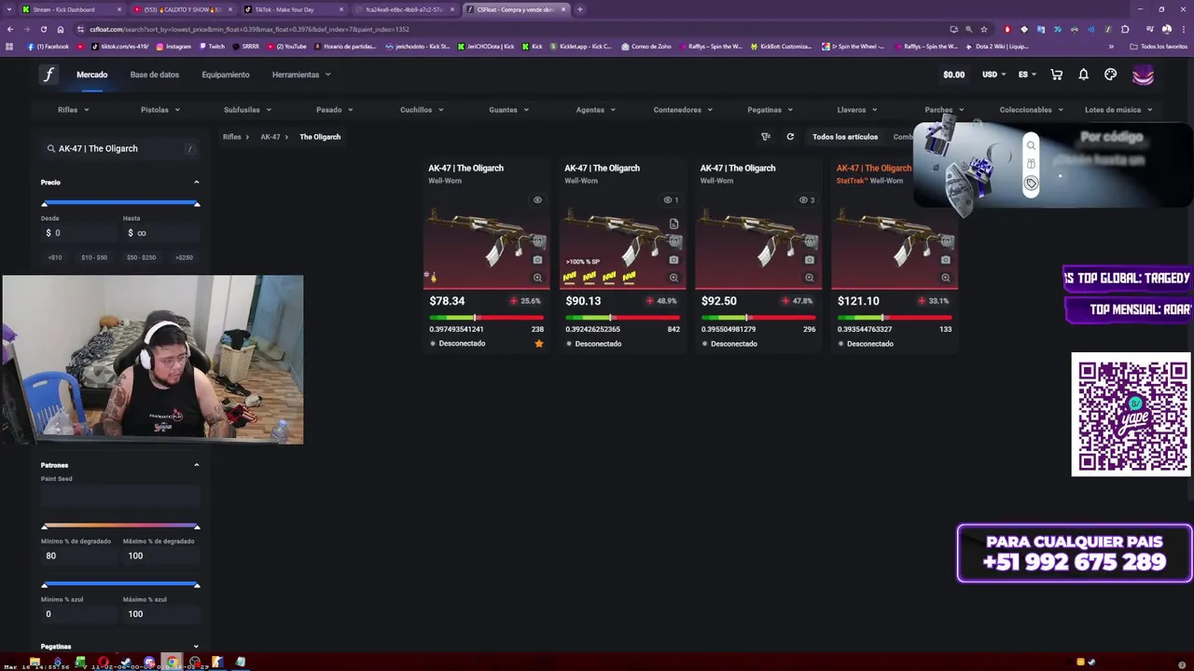Click the Paint Seed input field

(x=120, y=496)
